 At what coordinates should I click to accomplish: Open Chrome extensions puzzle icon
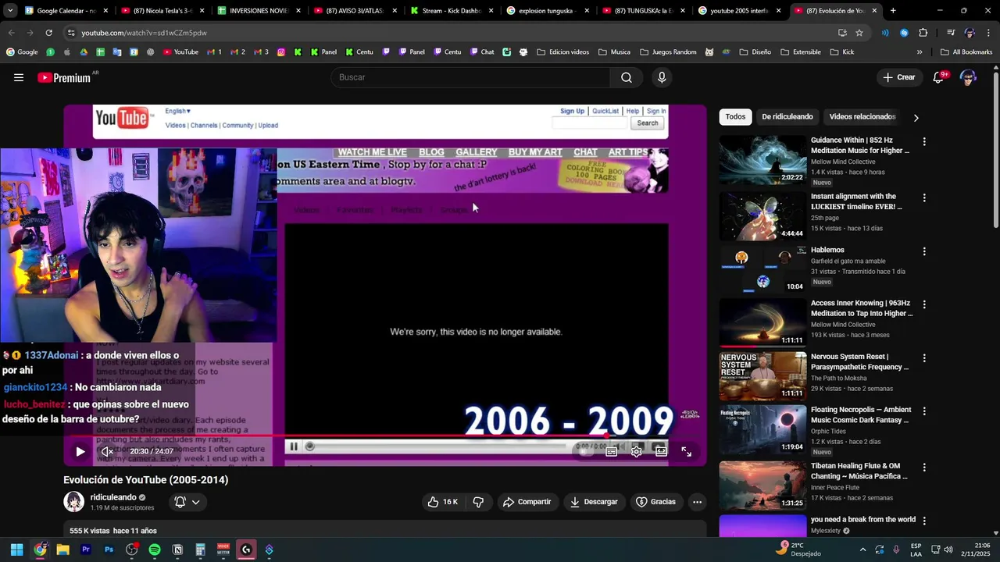[923, 33]
